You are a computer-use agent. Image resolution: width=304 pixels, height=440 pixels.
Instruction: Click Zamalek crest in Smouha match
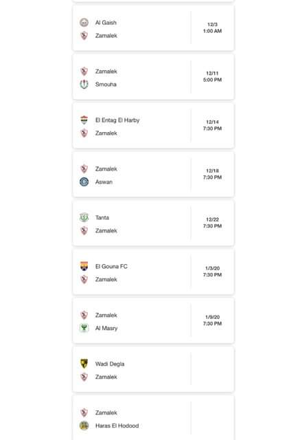84,71
